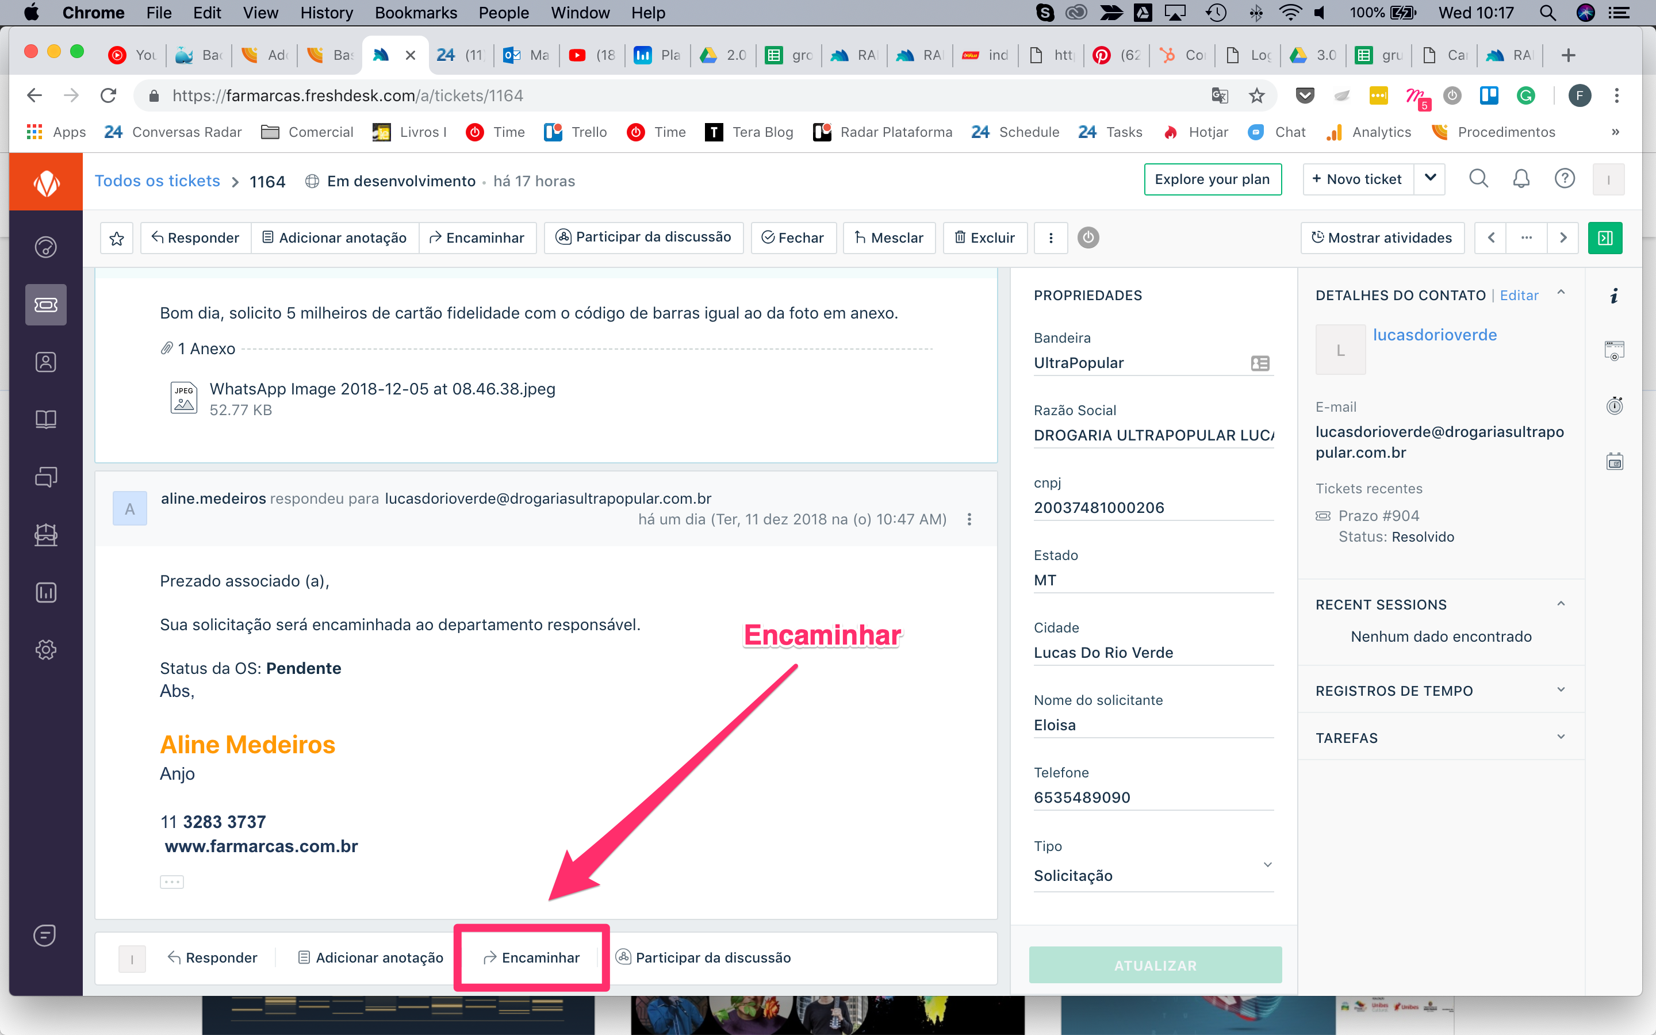Click the notifications bell icon
The image size is (1656, 1035).
(x=1520, y=179)
